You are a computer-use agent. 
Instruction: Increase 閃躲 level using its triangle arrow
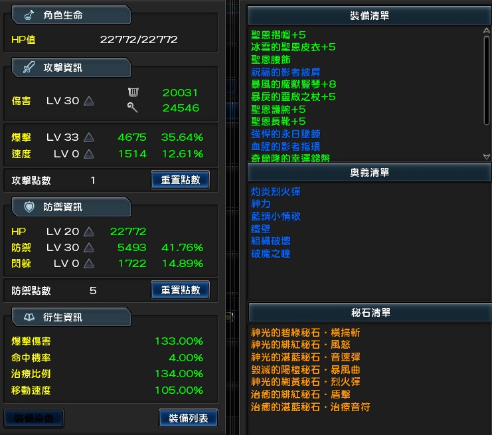point(88,264)
